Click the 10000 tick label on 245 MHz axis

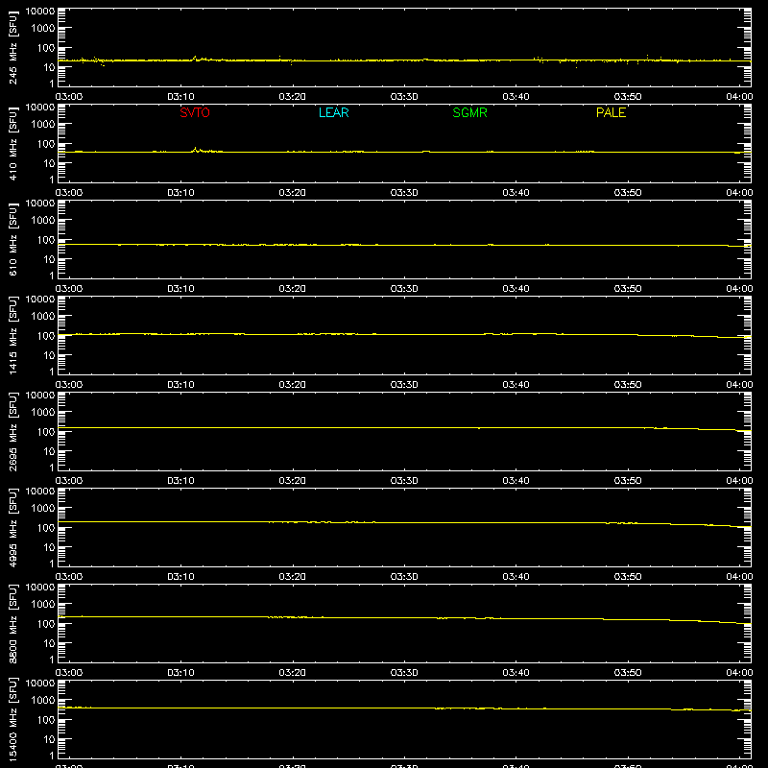(x=40, y=12)
